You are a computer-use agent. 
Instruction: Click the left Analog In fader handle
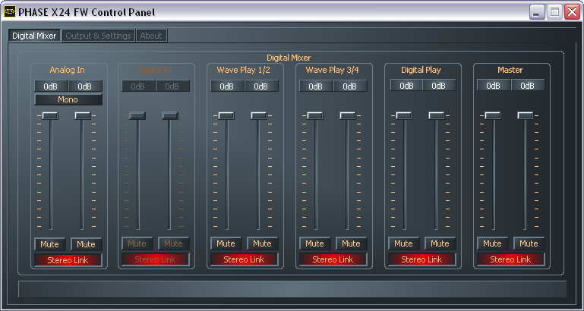click(50, 115)
